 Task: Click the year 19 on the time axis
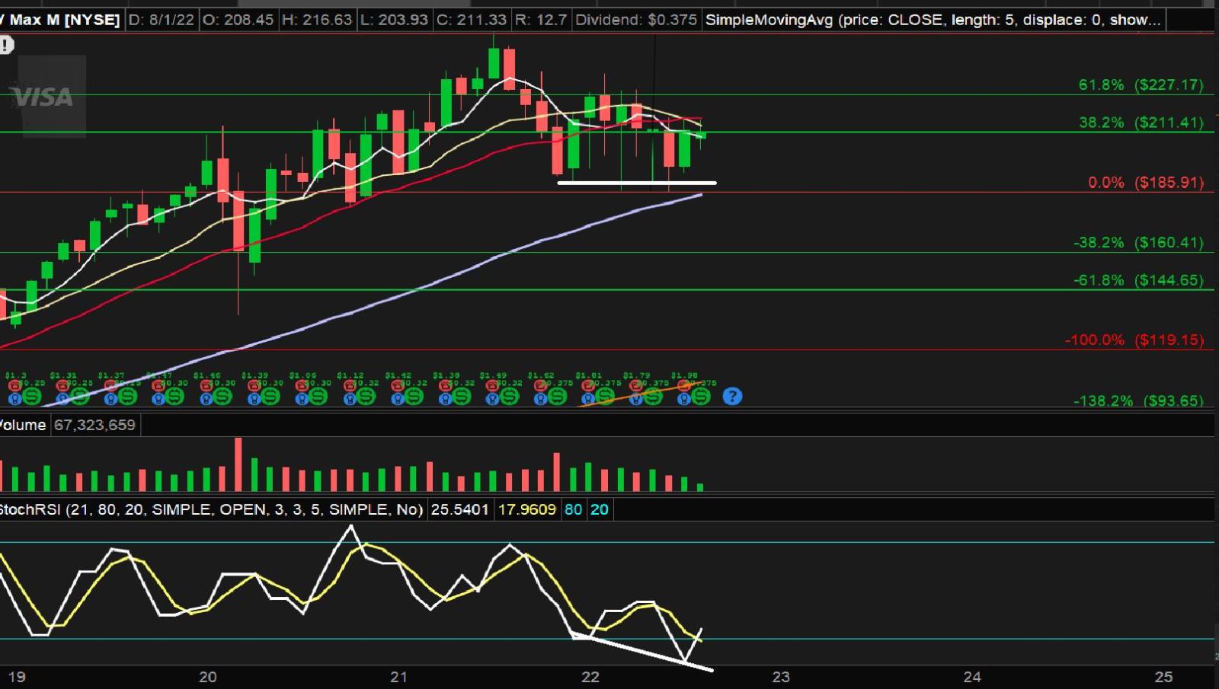pyautogui.click(x=17, y=676)
